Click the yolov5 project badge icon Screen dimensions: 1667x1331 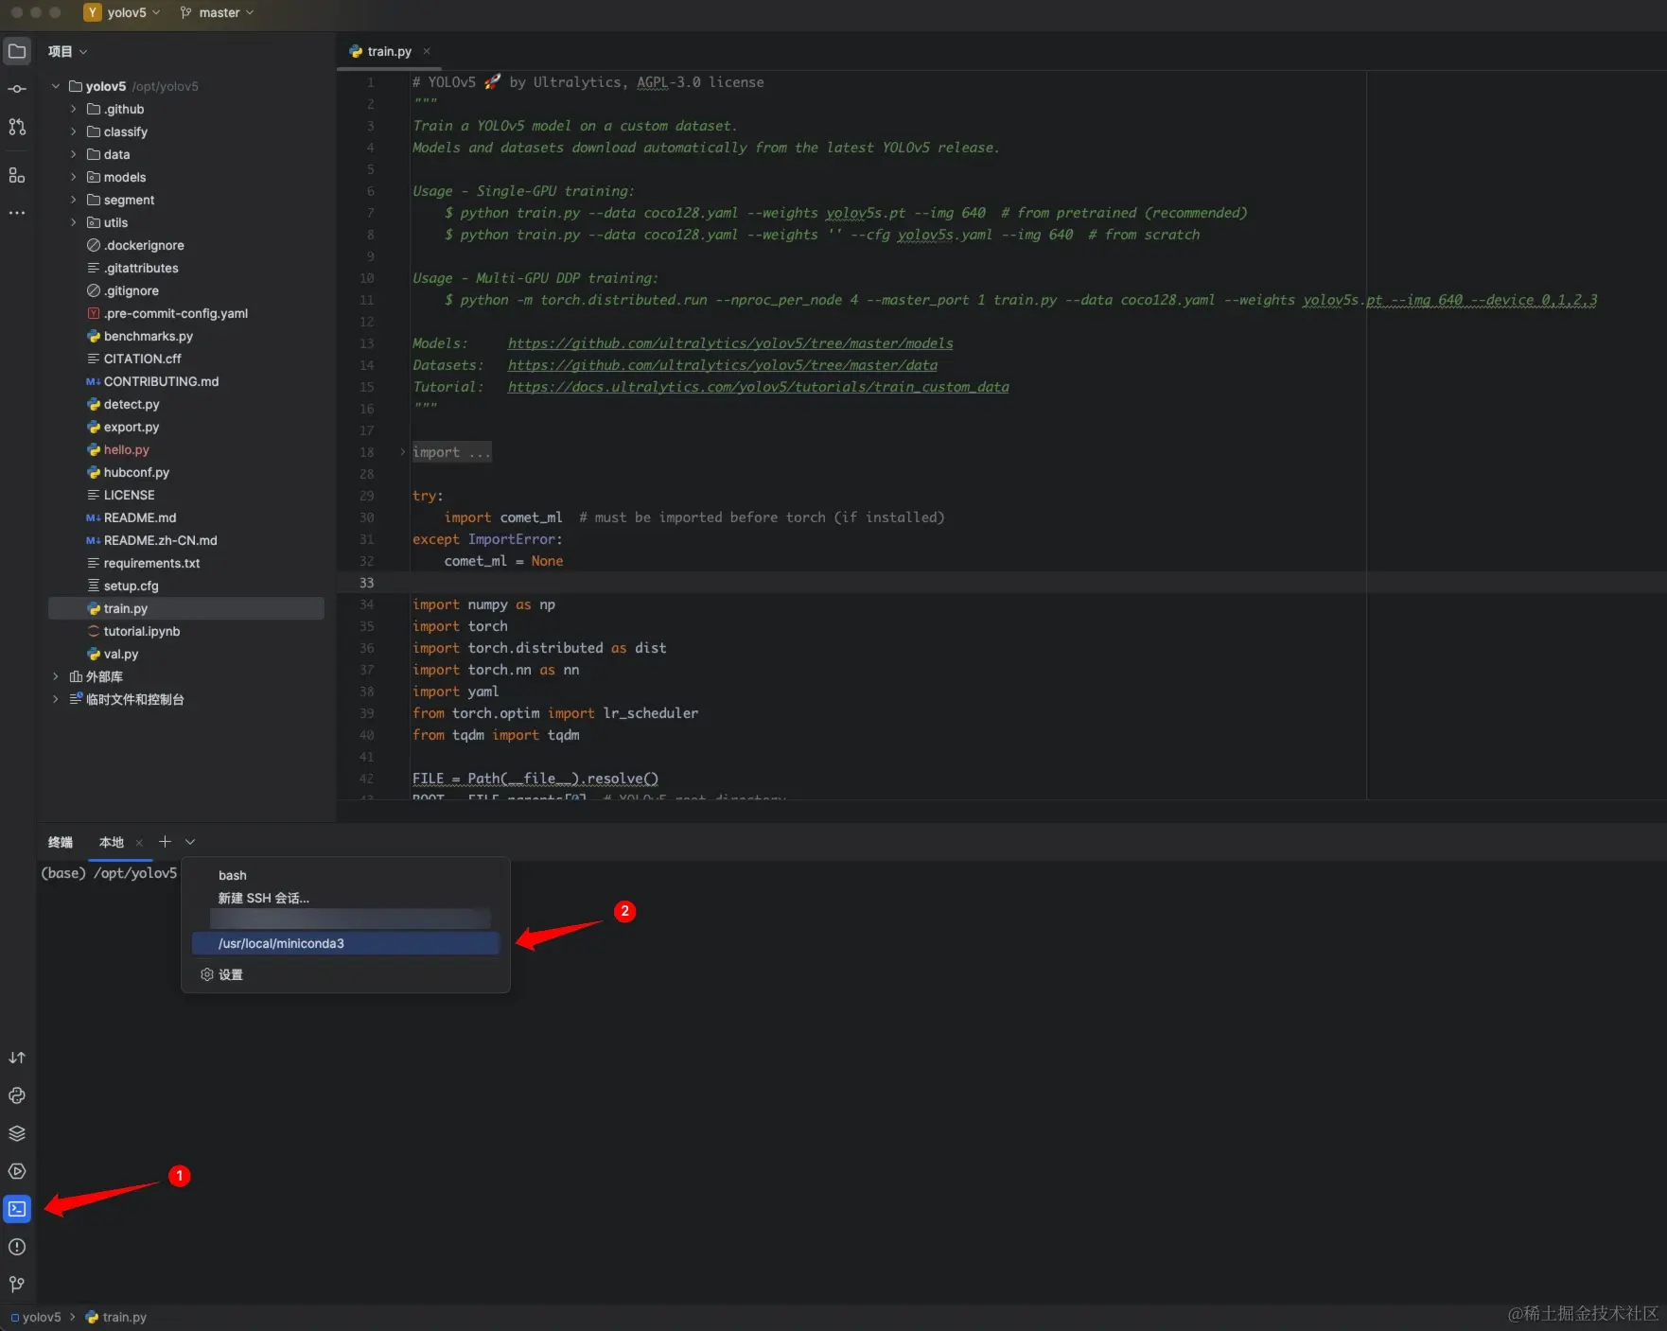click(93, 12)
